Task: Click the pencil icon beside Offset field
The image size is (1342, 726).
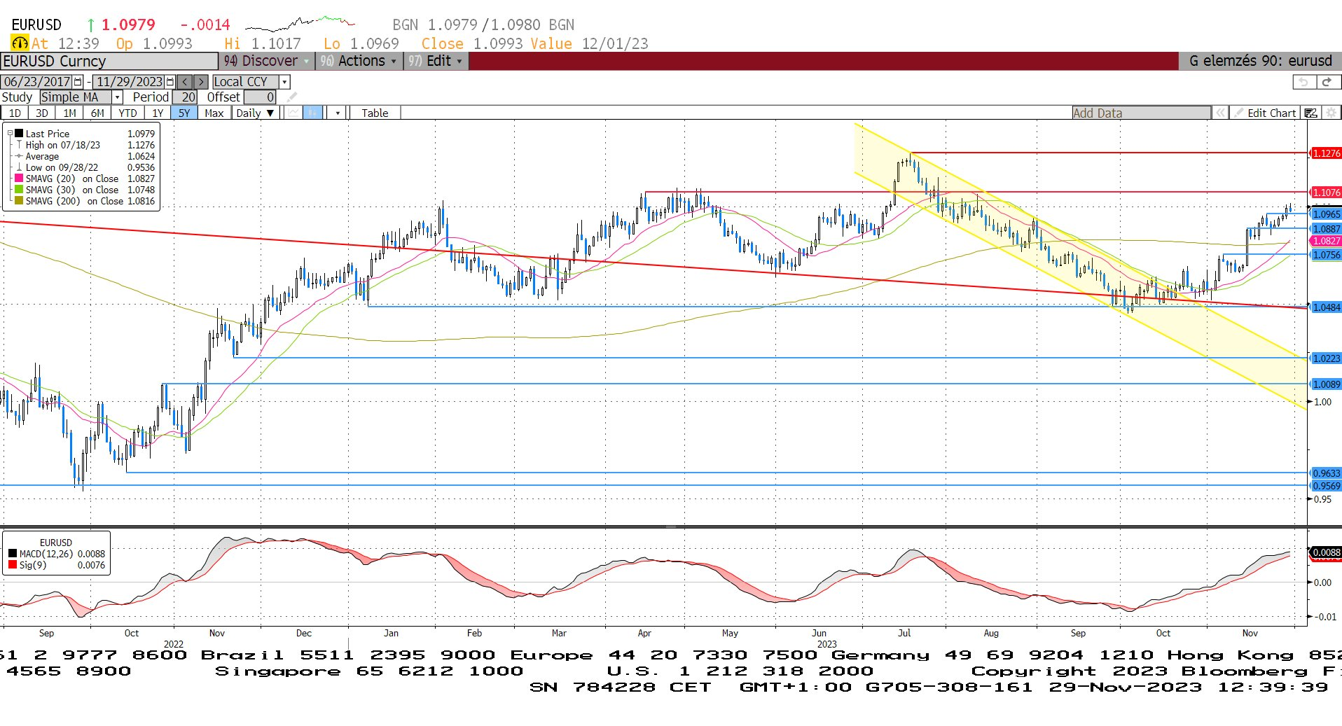Action: (291, 97)
